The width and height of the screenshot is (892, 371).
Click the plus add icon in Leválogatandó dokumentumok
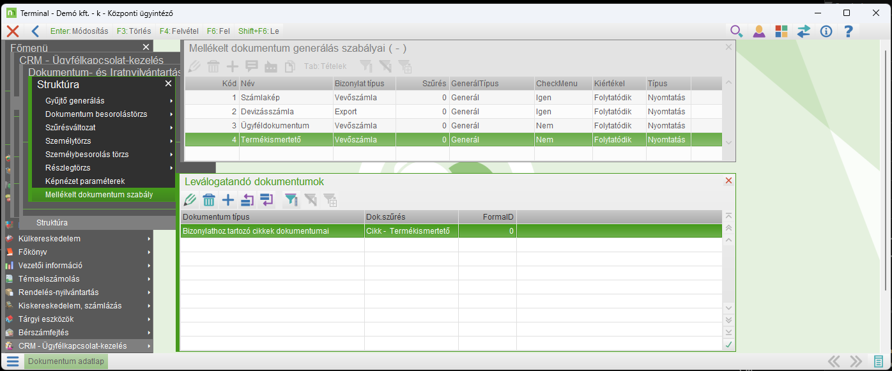click(x=228, y=200)
